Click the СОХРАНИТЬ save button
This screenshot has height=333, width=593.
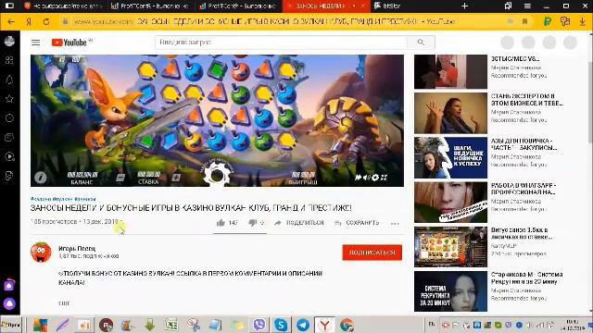click(x=357, y=223)
